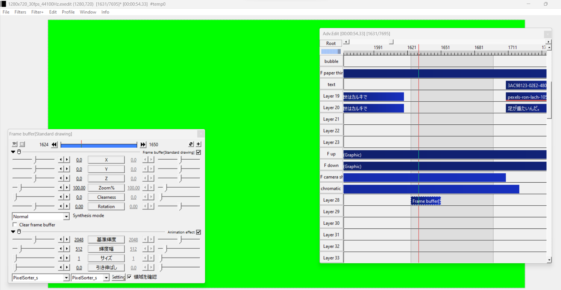Click left arrow beside 基準輝度 2048 left value
This screenshot has height=290, width=561.
click(61, 239)
